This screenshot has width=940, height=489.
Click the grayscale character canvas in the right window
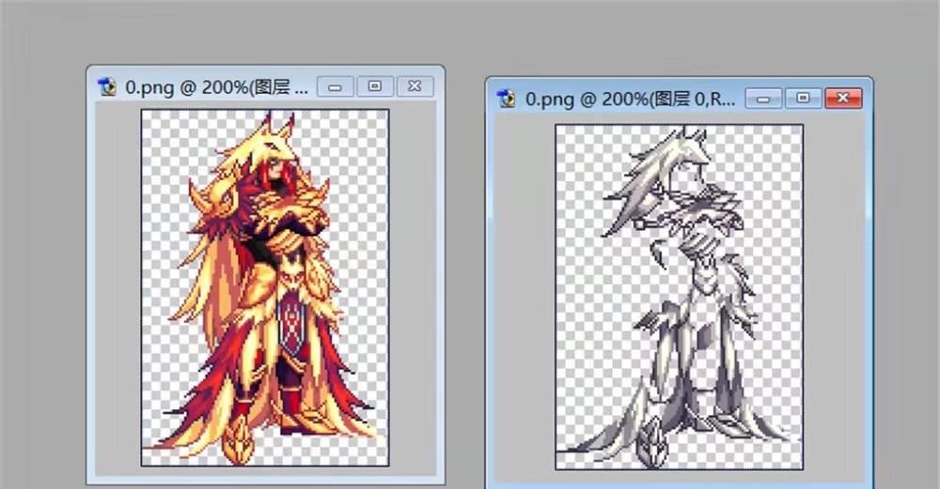tap(680, 297)
